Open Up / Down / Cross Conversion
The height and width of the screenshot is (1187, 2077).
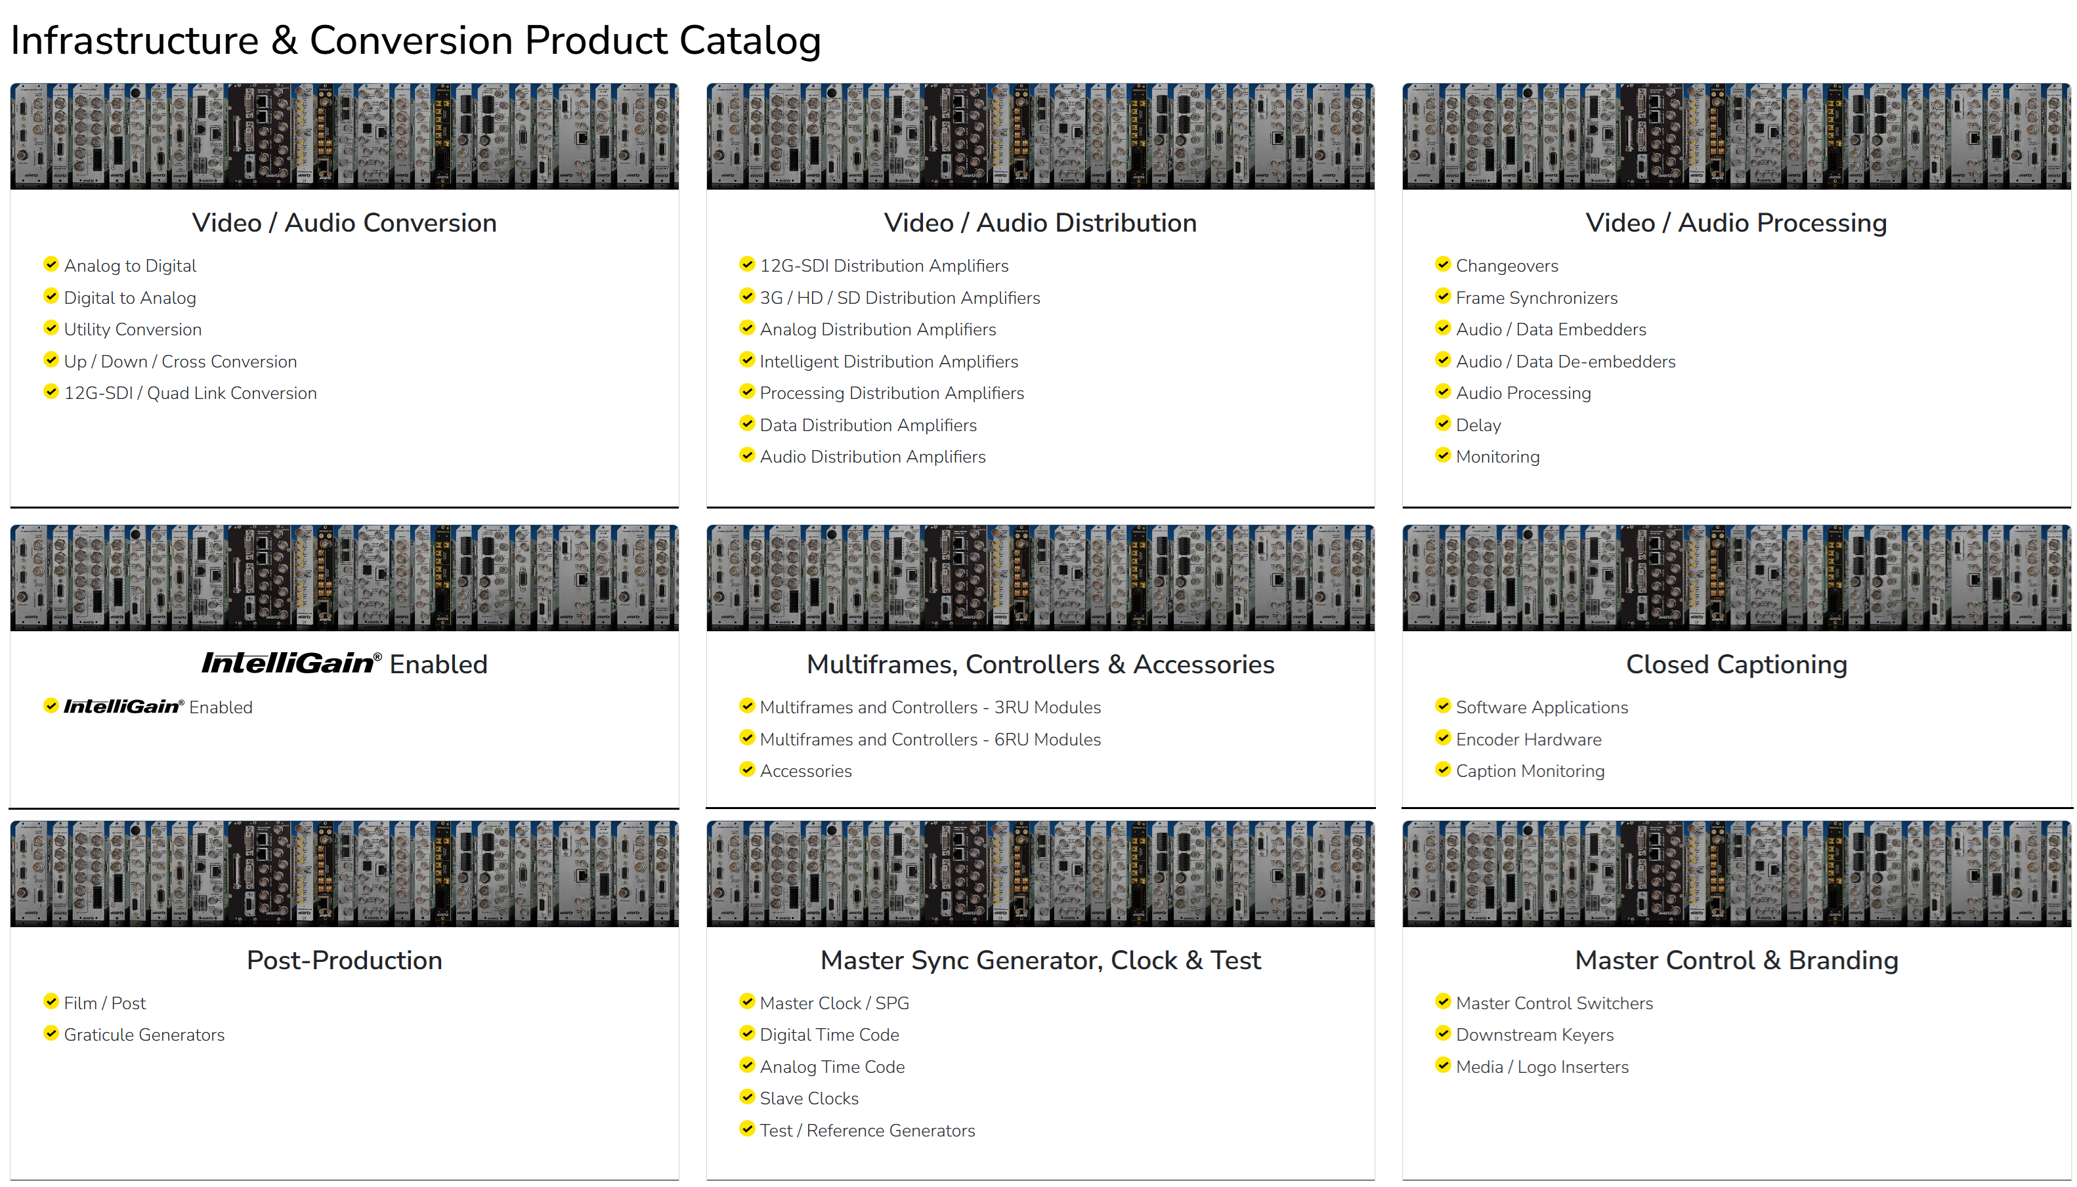[x=181, y=361]
